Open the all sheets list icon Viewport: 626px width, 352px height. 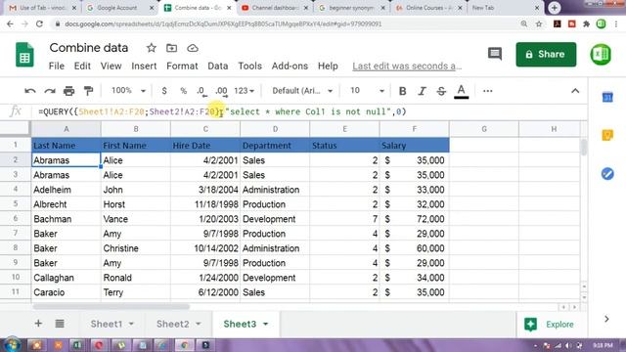point(60,324)
